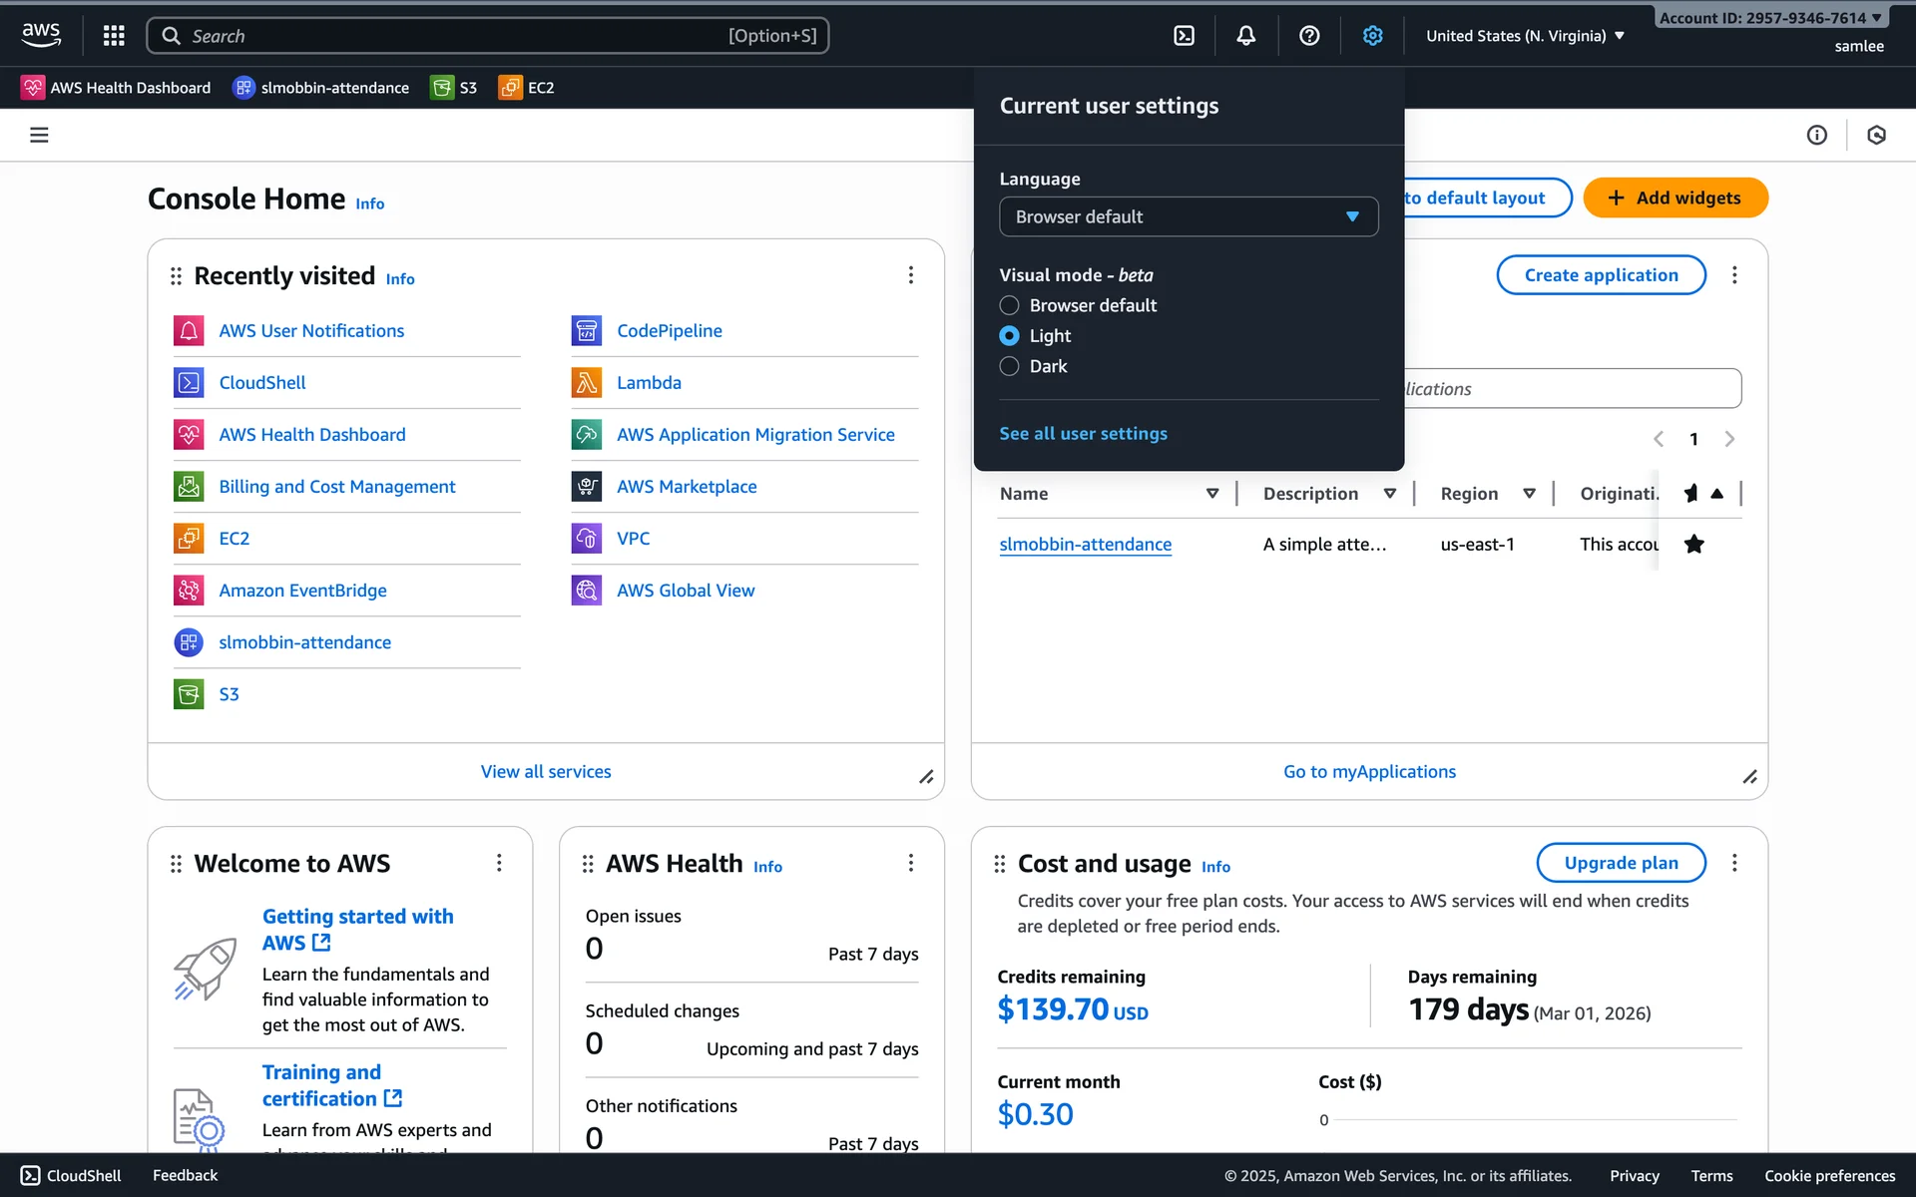1916x1197 pixels.
Task: Open the CloudShell icon in top bar
Action: click(x=1184, y=36)
